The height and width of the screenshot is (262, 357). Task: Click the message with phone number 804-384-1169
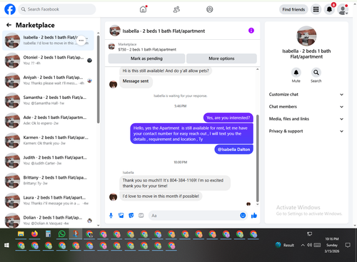[175, 183]
